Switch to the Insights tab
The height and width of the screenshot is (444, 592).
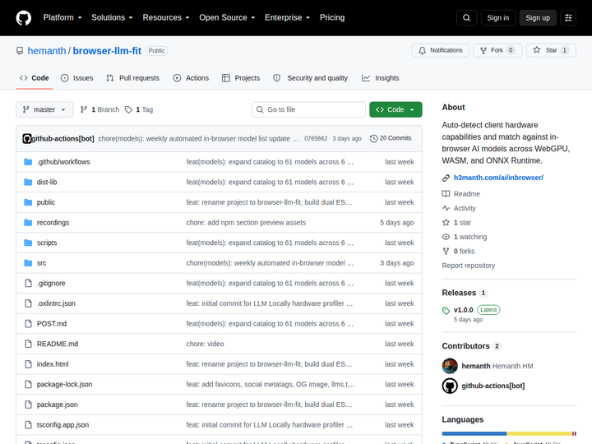click(381, 78)
